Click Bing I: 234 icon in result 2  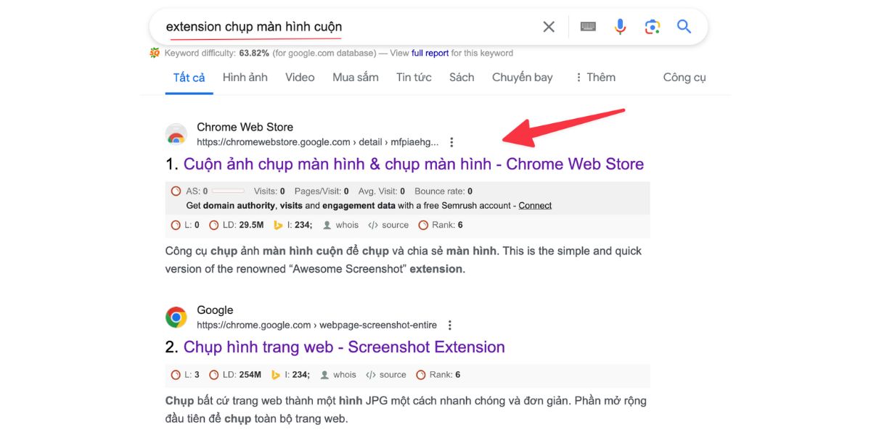pyautogui.click(x=275, y=375)
